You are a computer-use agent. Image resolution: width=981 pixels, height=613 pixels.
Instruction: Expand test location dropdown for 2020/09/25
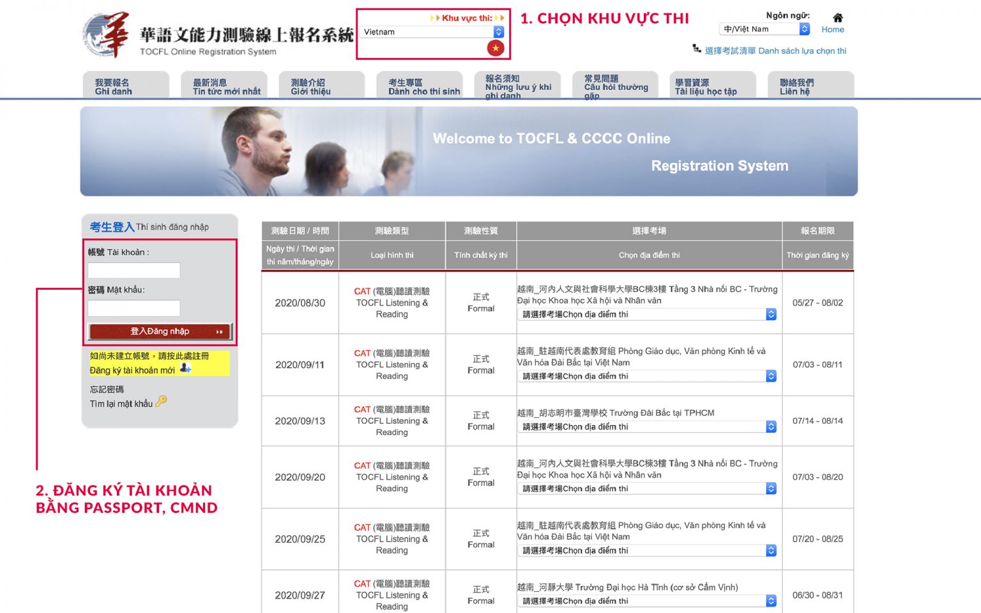coord(647,550)
